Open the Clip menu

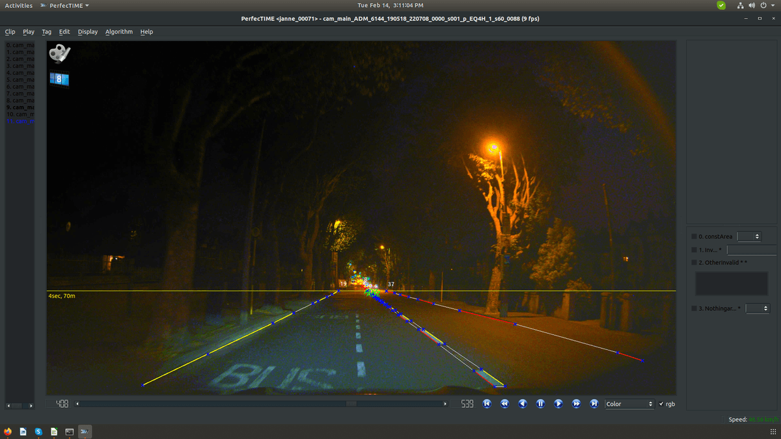pyautogui.click(x=10, y=32)
